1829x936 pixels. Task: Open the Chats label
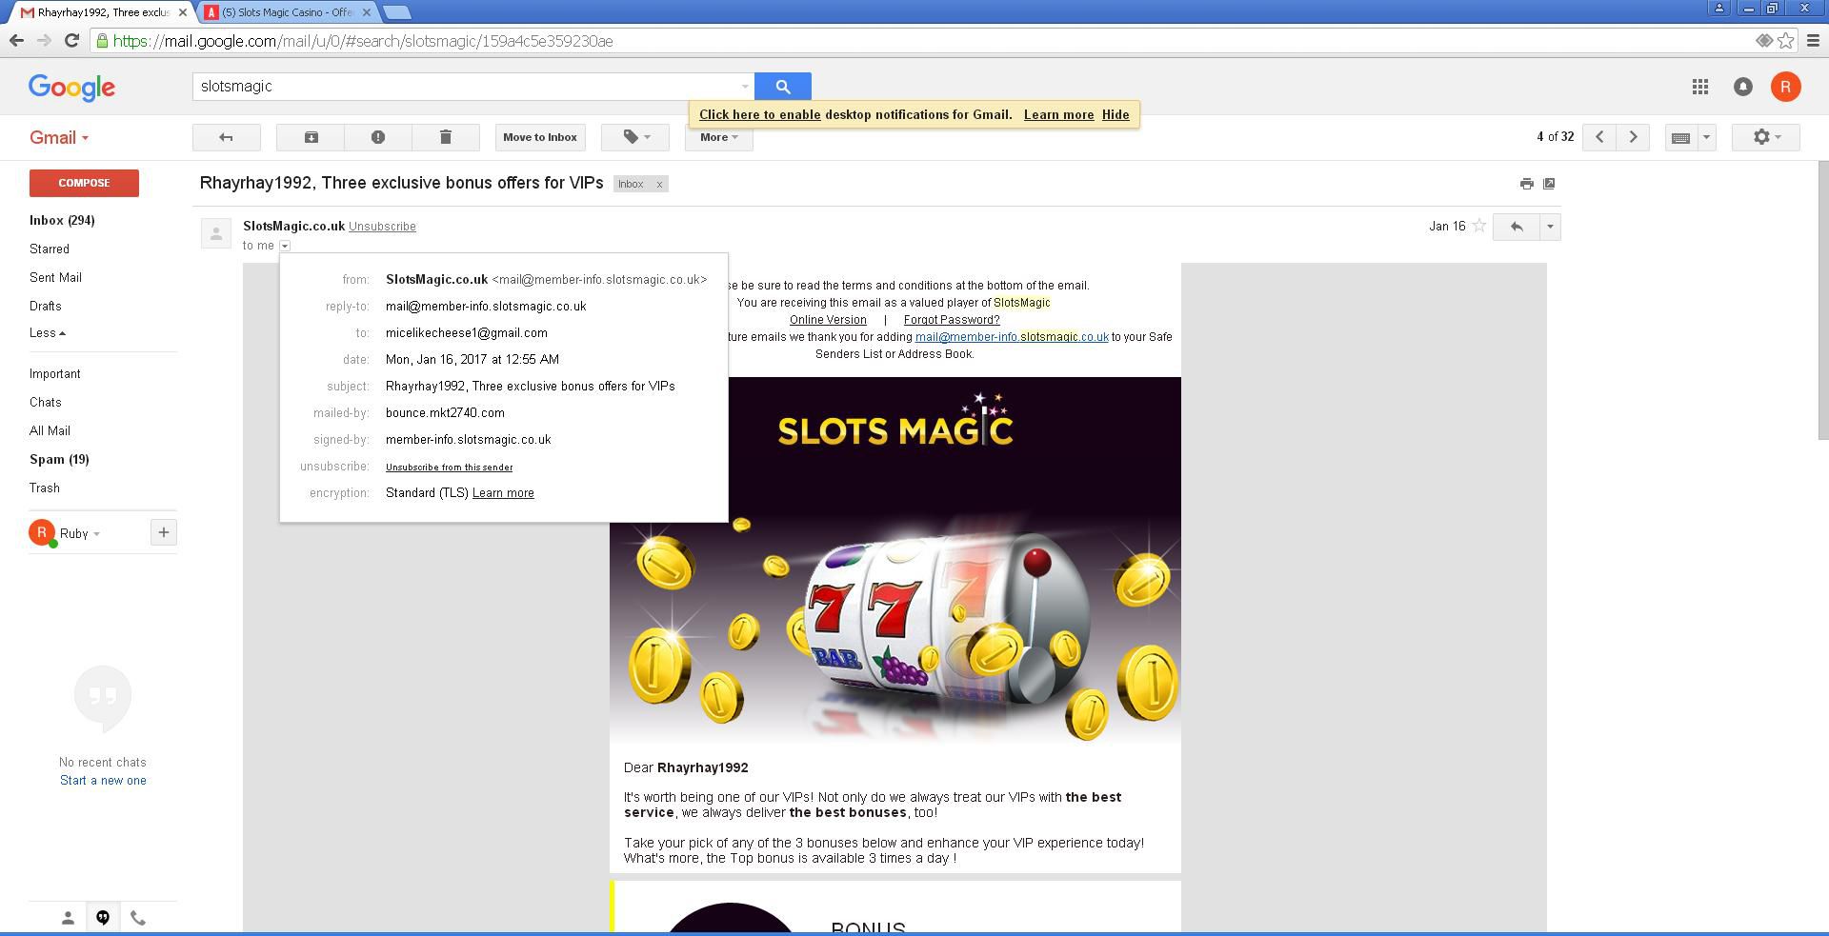[45, 403]
